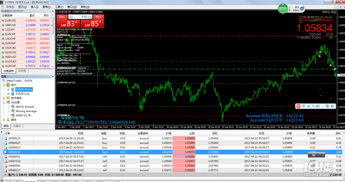Switch to the 交易品种 tab in Market Watch

point(8,71)
